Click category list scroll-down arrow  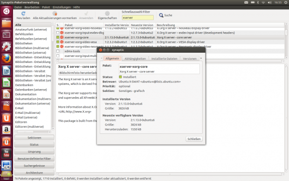pos(53,129)
